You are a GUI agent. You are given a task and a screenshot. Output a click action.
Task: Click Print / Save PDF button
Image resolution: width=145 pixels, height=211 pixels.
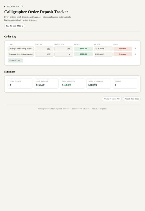(x=112, y=99)
